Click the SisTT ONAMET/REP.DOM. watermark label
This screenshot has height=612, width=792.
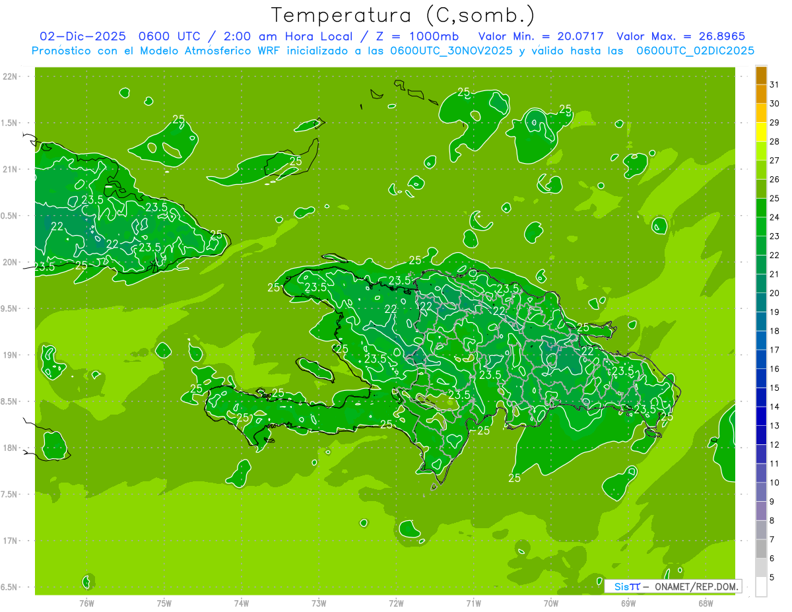coord(673,586)
